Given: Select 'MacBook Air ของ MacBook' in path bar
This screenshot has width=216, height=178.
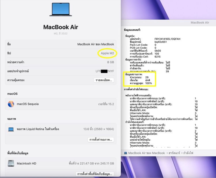Looking at the screenshot, I should 147,153.
